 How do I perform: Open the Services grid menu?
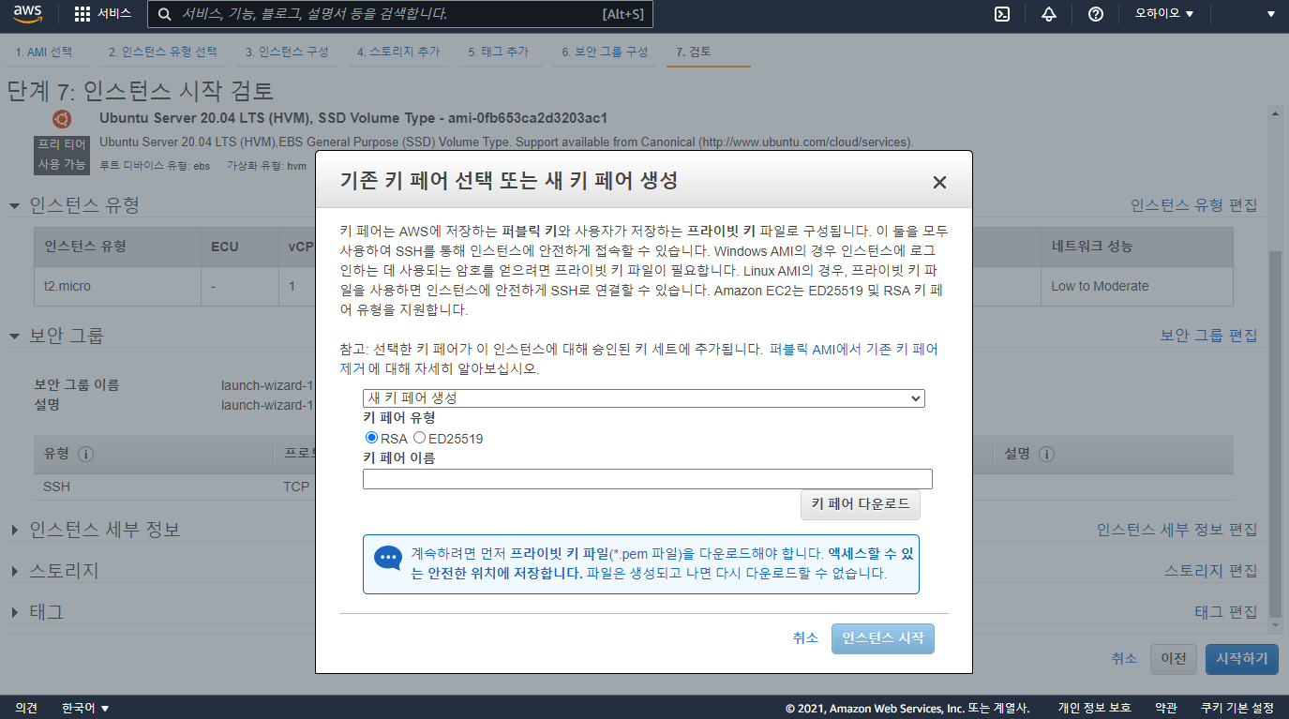(x=102, y=14)
